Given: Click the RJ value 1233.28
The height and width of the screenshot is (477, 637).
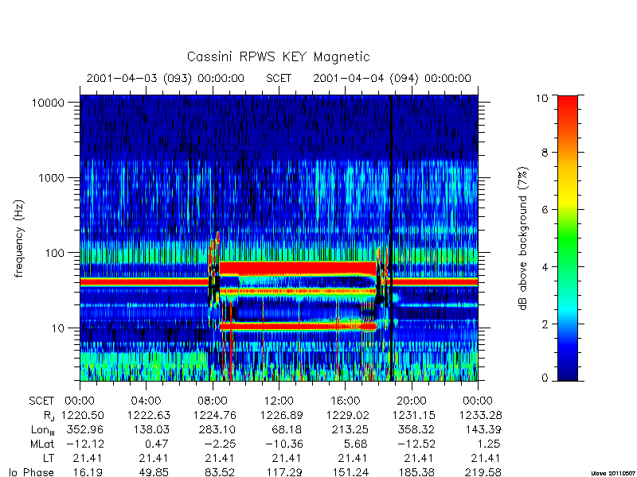Looking at the screenshot, I should click(x=481, y=415).
